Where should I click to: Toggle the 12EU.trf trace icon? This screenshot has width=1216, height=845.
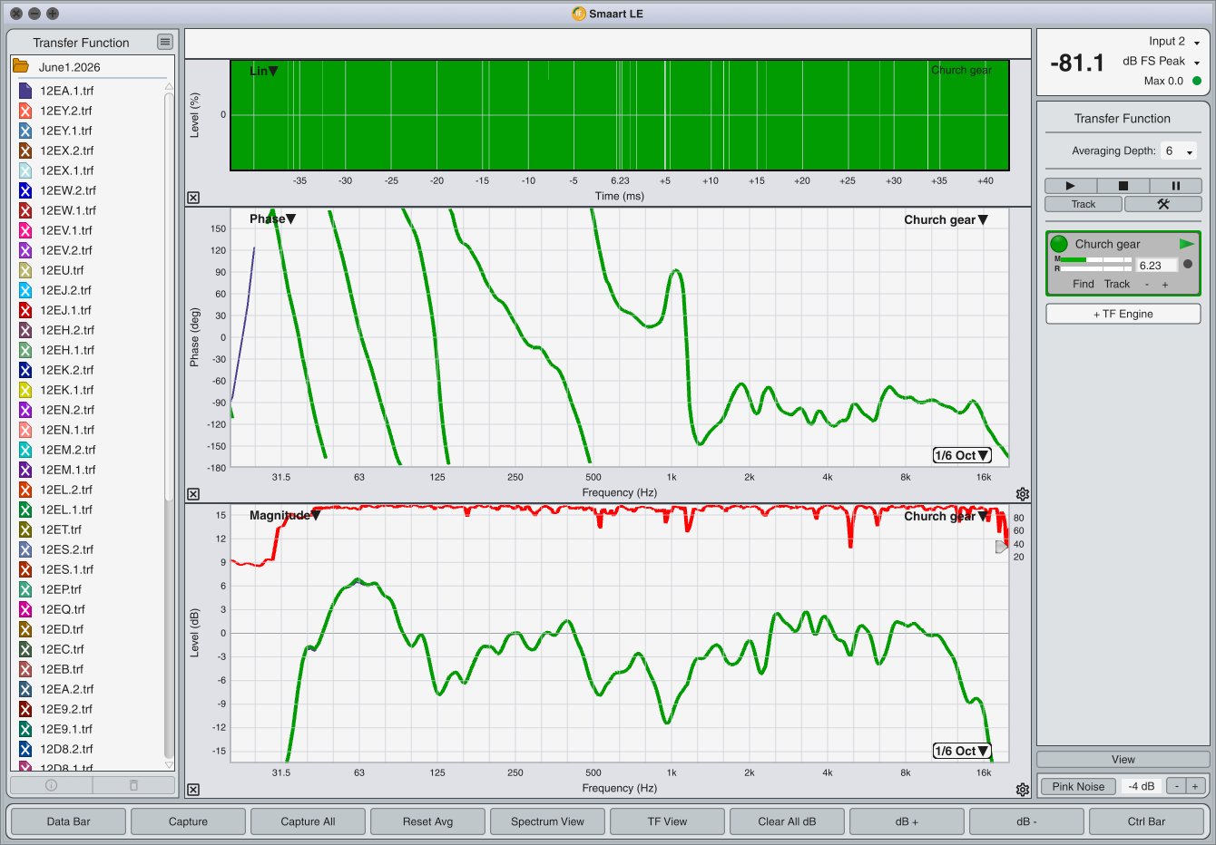click(x=25, y=270)
